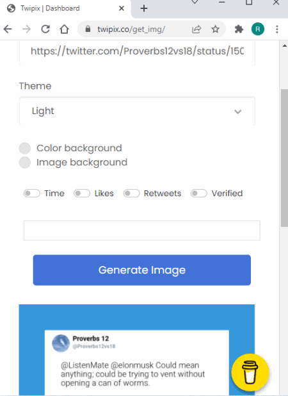Open the green R profile avatar
Image resolution: width=288 pixels, height=396 pixels.
point(258,29)
